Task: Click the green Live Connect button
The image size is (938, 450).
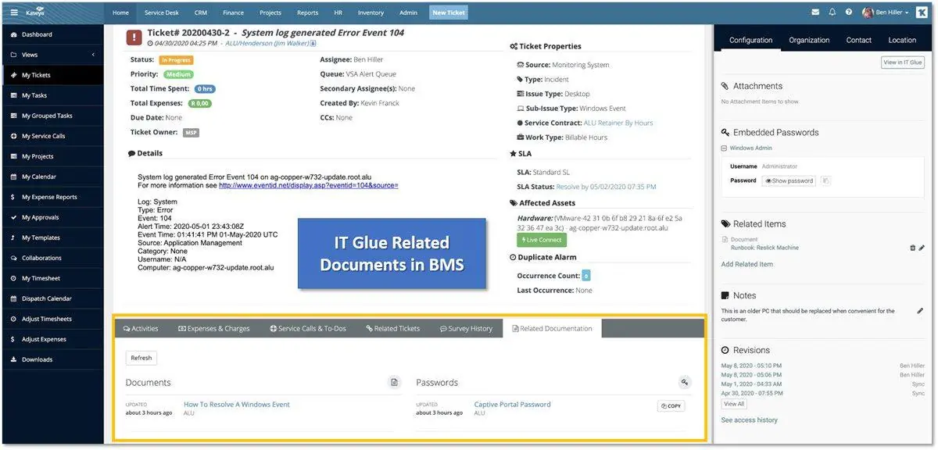Action: click(542, 240)
